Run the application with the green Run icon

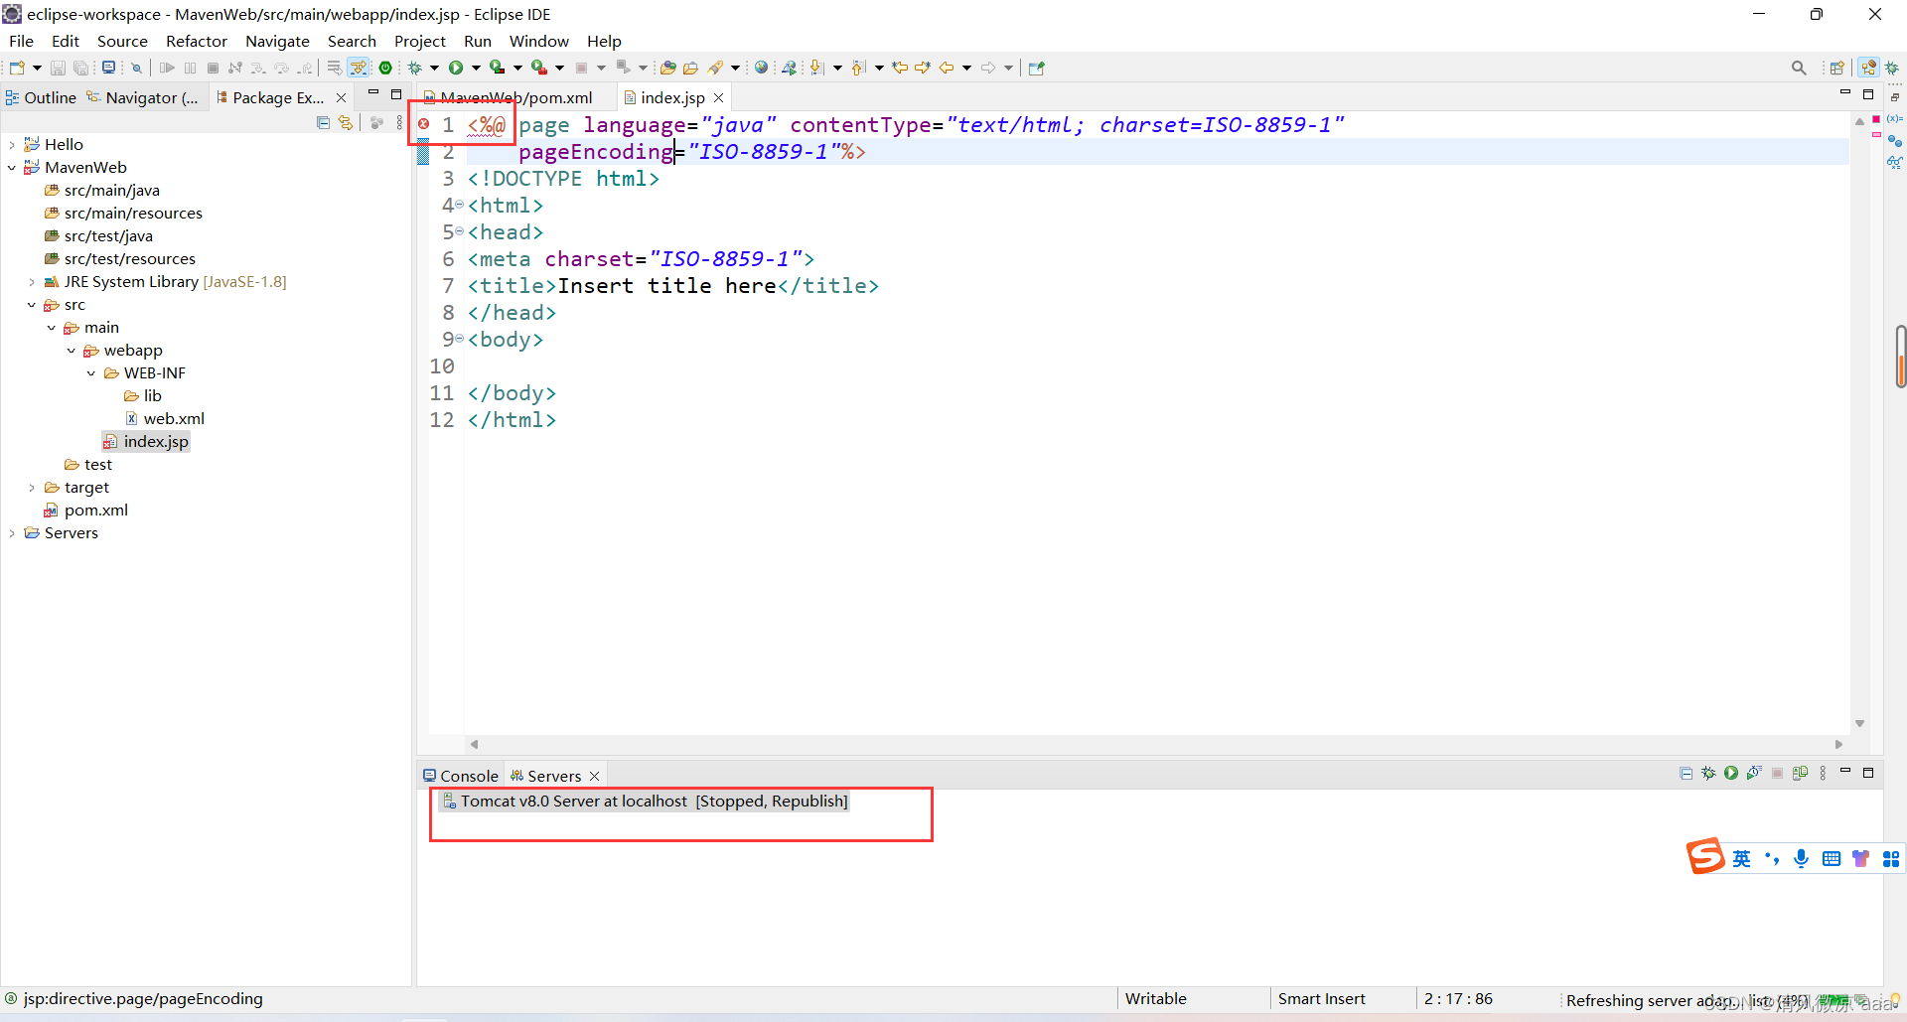pos(456,68)
